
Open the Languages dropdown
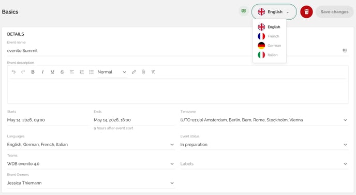(x=91, y=145)
